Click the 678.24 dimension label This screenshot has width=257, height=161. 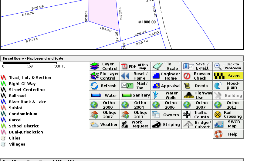32,40
